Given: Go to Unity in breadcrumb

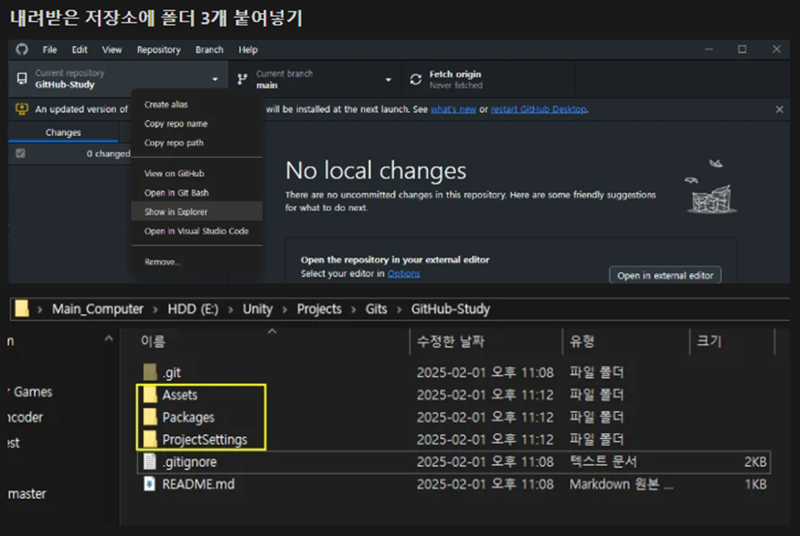Looking at the screenshot, I should coord(258,309).
